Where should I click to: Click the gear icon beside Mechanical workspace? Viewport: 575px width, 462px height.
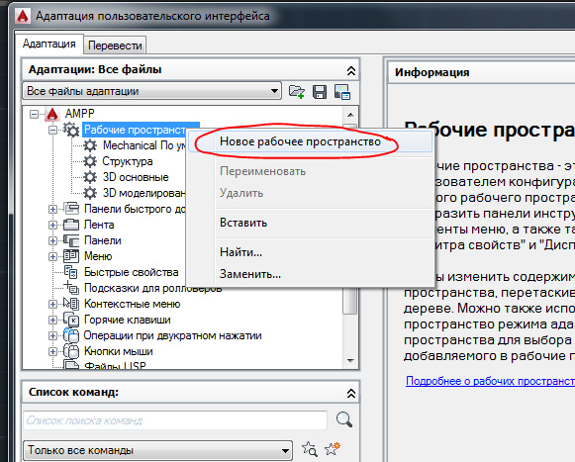(90, 145)
